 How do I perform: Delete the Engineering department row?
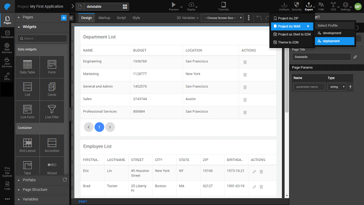pyautogui.click(x=245, y=62)
